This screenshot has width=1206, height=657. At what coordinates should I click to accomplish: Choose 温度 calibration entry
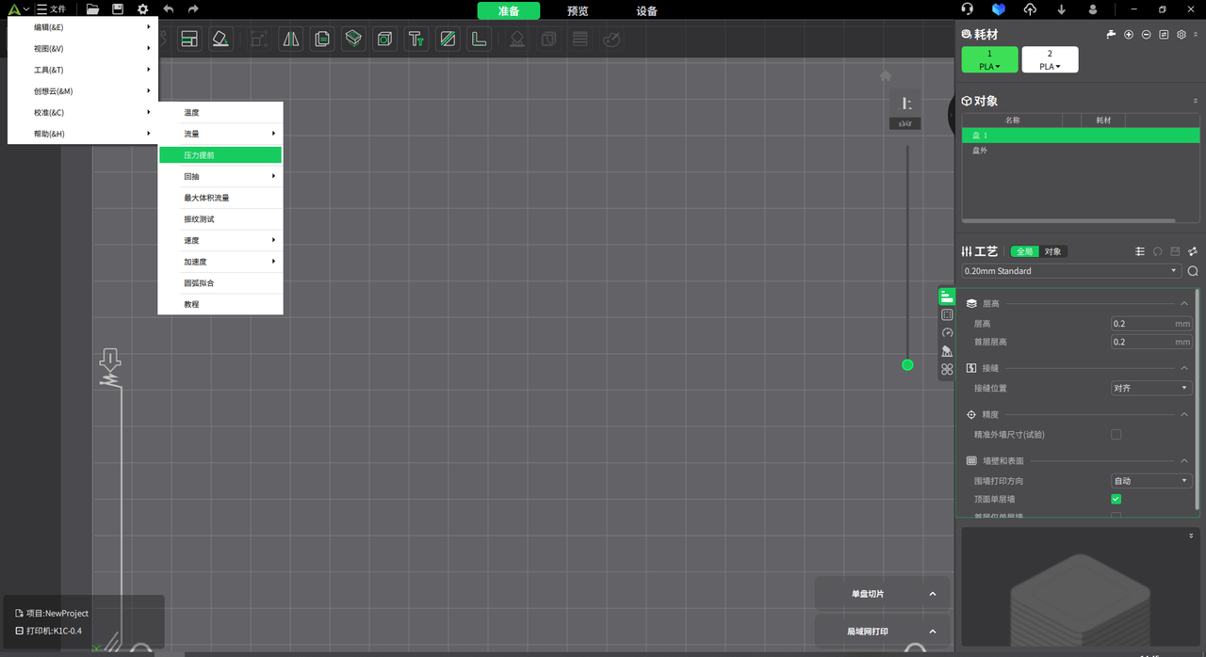(x=220, y=112)
